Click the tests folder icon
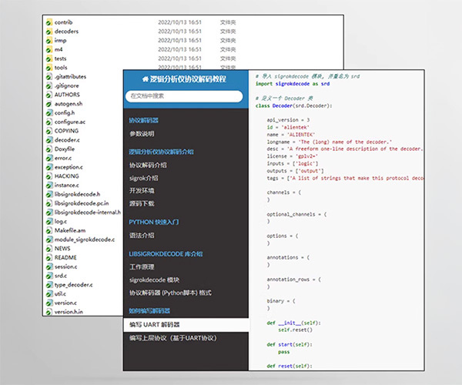This screenshot has width=462, height=385. pyautogui.click(x=49, y=59)
